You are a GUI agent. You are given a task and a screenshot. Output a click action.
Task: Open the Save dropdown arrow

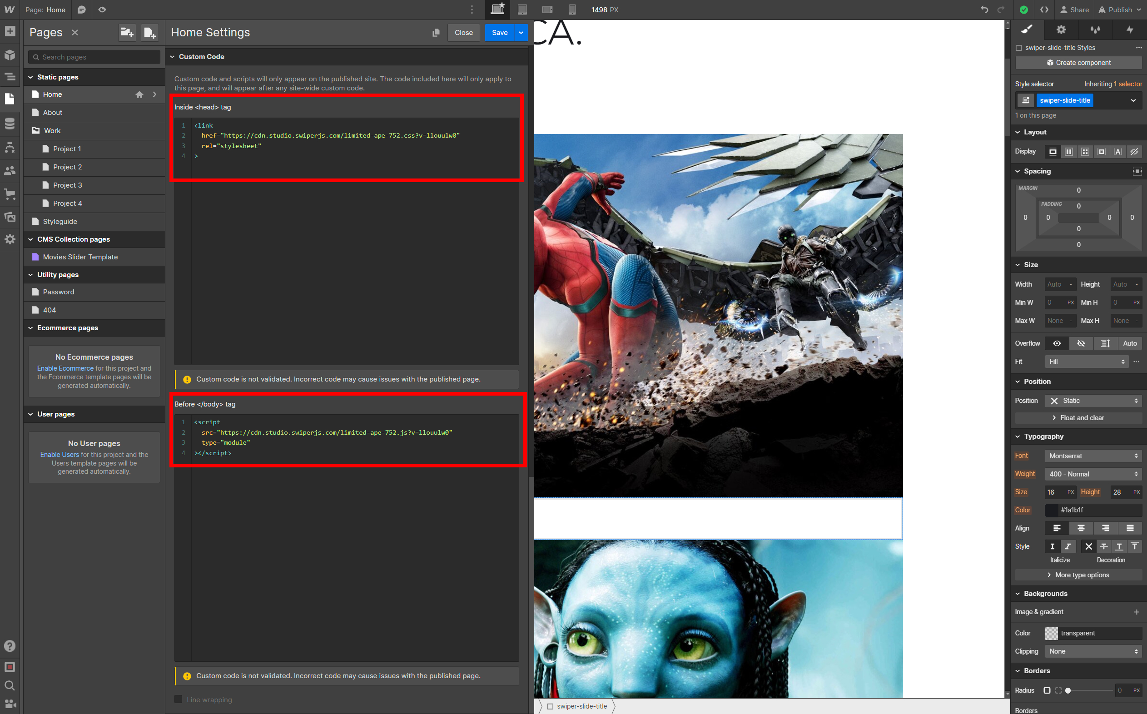521,33
